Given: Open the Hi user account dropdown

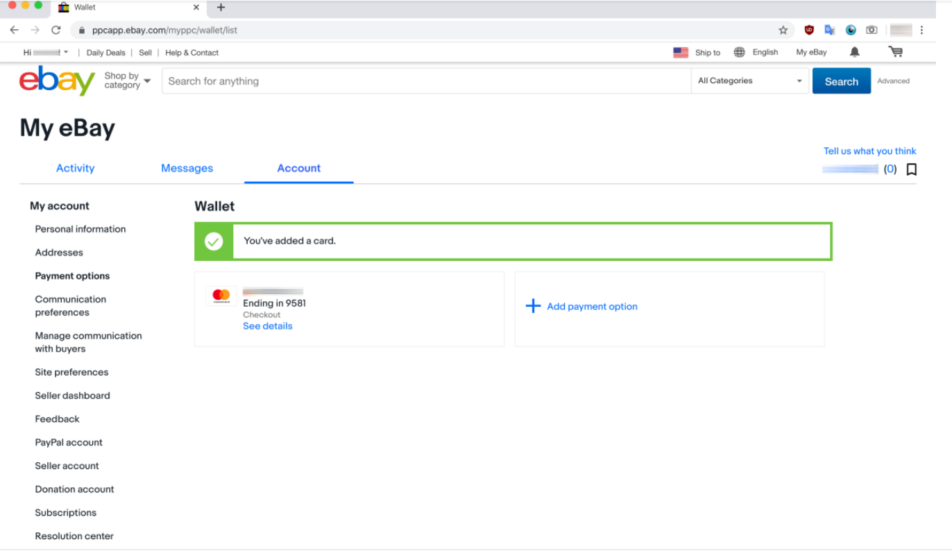Looking at the screenshot, I should 46,52.
